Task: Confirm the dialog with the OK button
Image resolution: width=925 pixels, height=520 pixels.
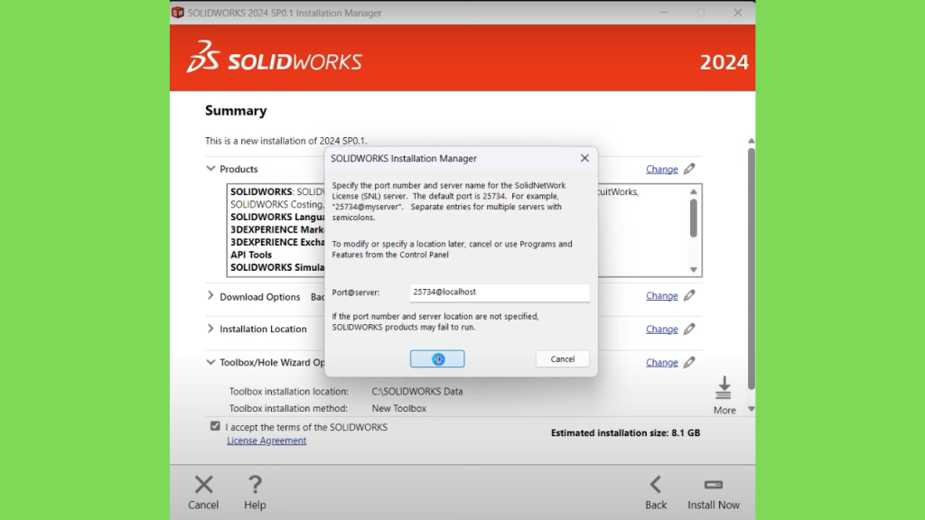Action: (437, 359)
